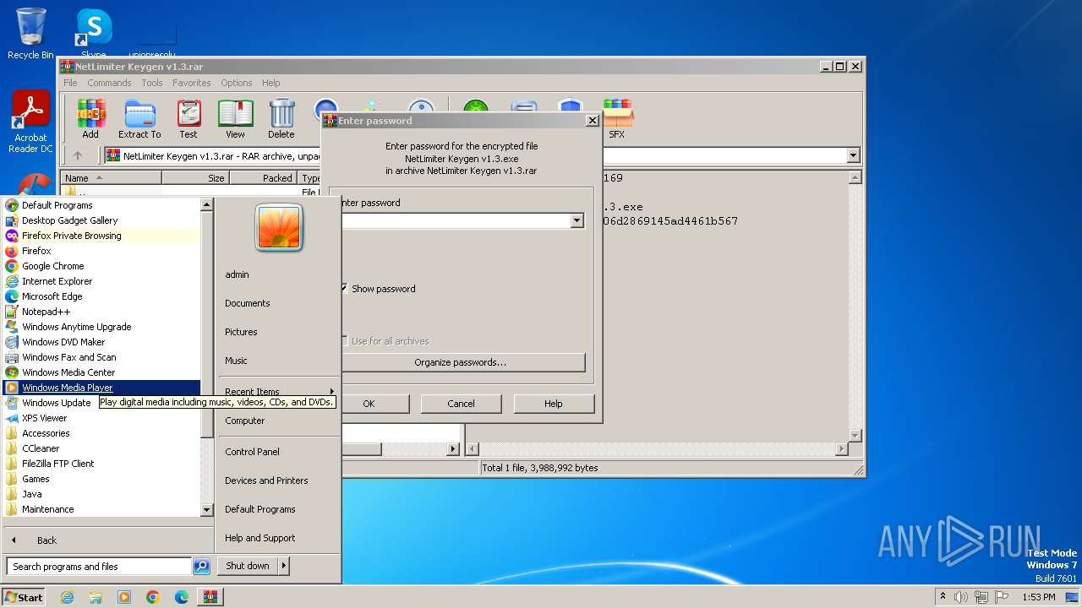1082x608 pixels.
Task: Click WinRAR icon in the taskbar
Action: (x=210, y=597)
